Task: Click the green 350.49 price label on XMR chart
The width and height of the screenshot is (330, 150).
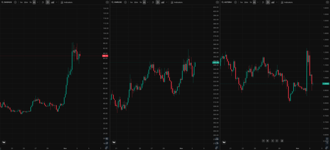Action: [x=216, y=63]
